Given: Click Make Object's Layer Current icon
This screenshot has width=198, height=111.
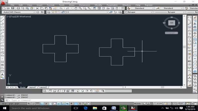Looking at the screenshot, I should coord(111,12).
